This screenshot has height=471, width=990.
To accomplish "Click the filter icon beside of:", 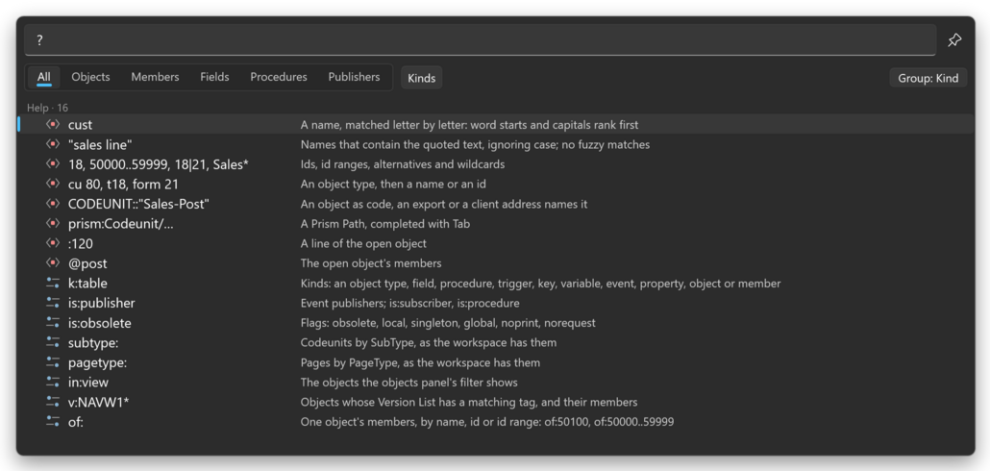I will coord(53,422).
